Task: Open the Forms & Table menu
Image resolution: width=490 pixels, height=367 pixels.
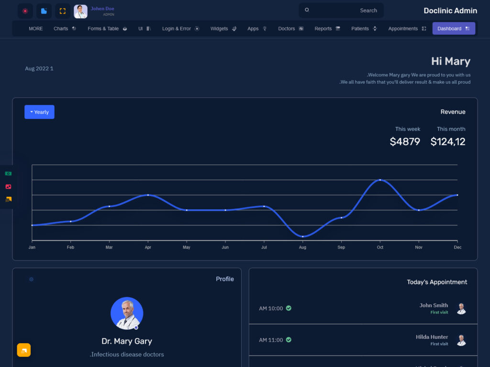Action: (x=107, y=29)
